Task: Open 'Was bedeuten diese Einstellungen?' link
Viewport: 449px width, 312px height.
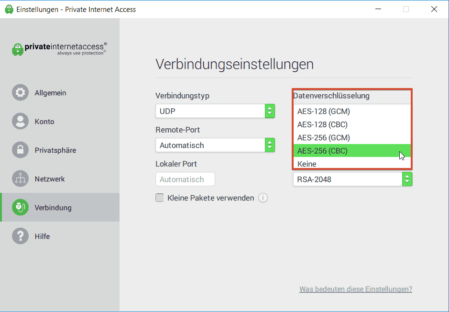Action: coord(356,289)
